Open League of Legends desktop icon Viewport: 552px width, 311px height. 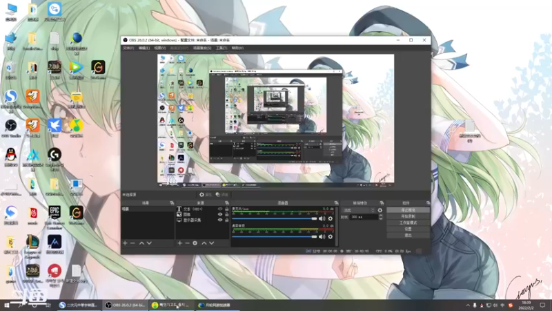tap(32, 247)
